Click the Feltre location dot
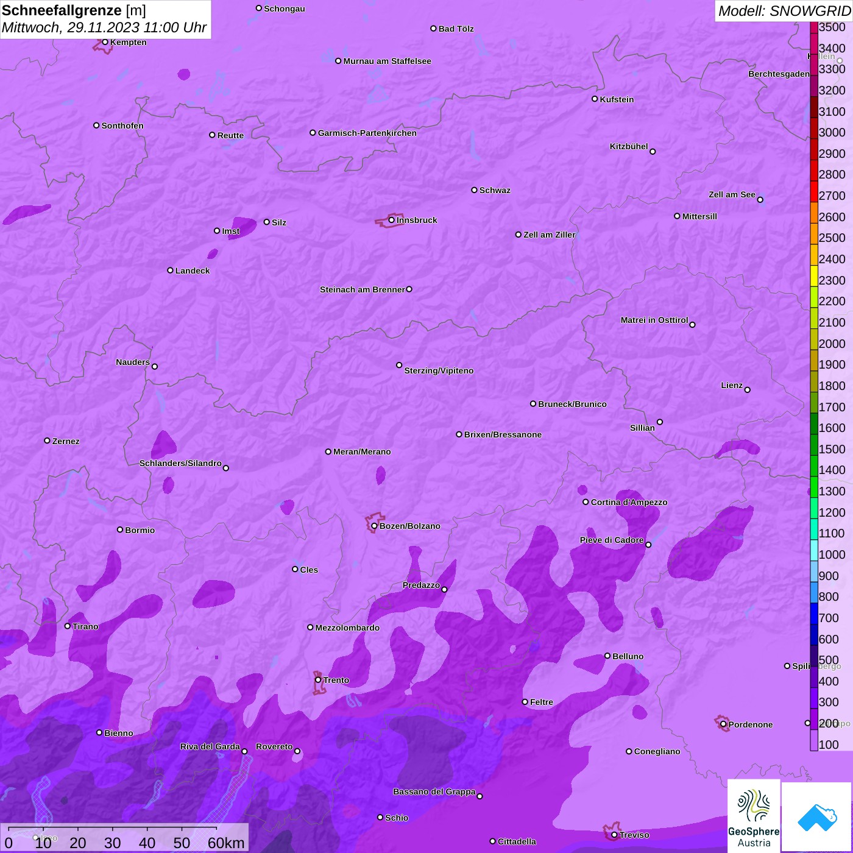853x853 pixels. (525, 702)
